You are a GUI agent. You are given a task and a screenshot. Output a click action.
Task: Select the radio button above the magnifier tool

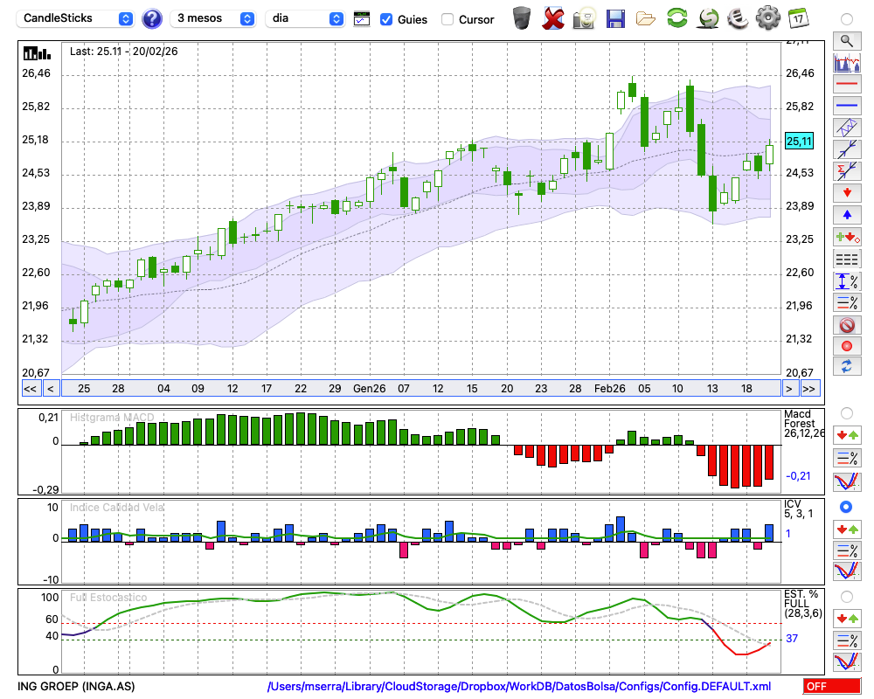(847, 19)
